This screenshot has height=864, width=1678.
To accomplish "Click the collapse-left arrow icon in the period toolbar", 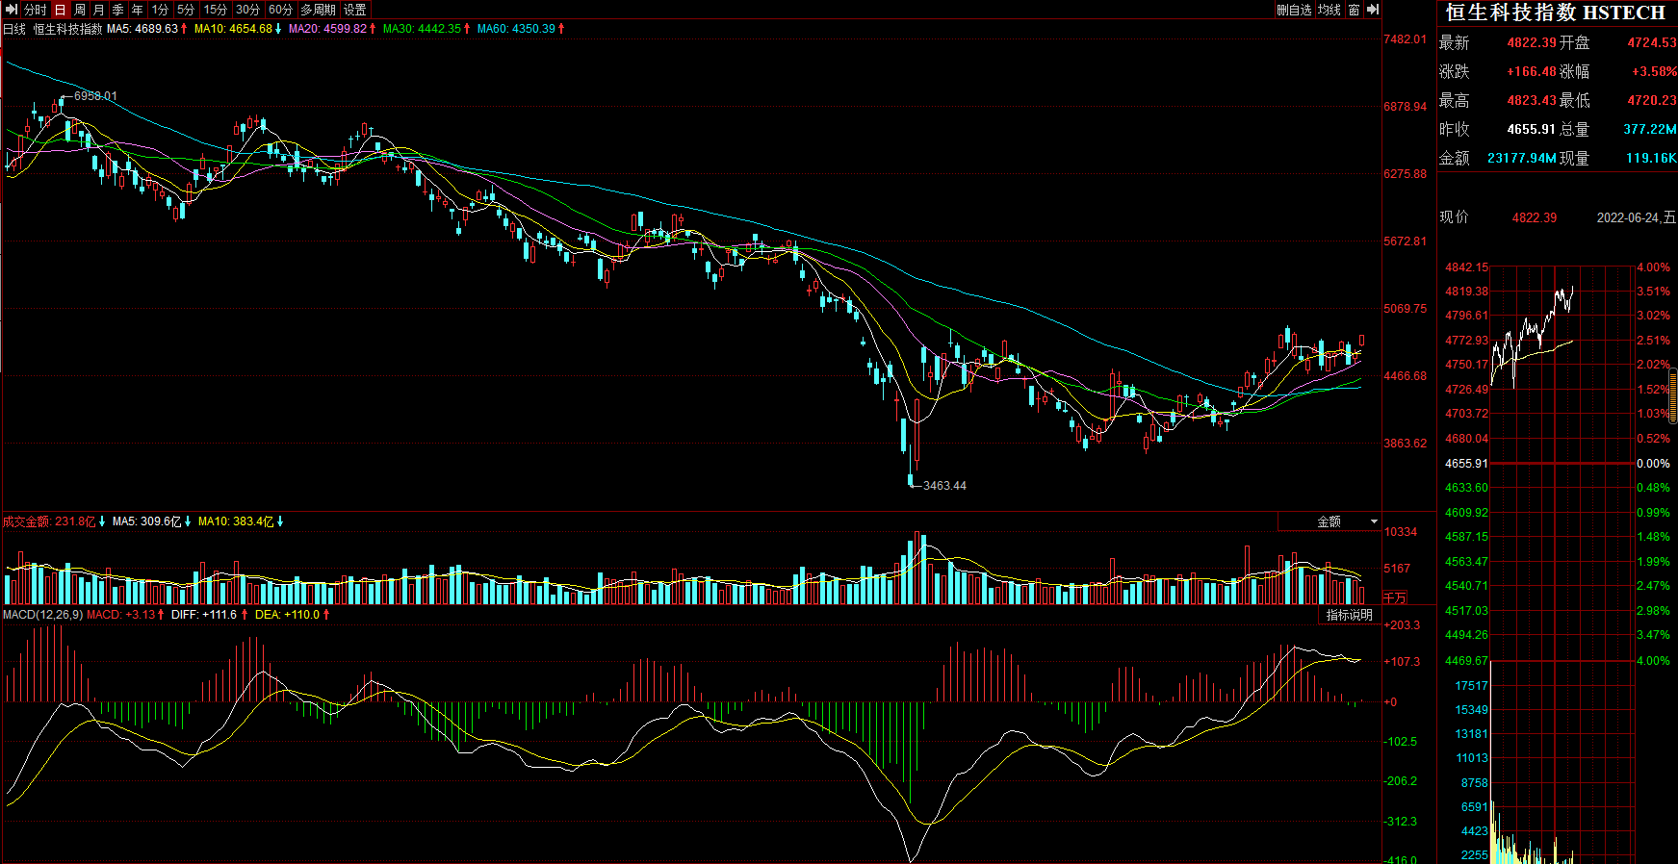I will [x=11, y=10].
